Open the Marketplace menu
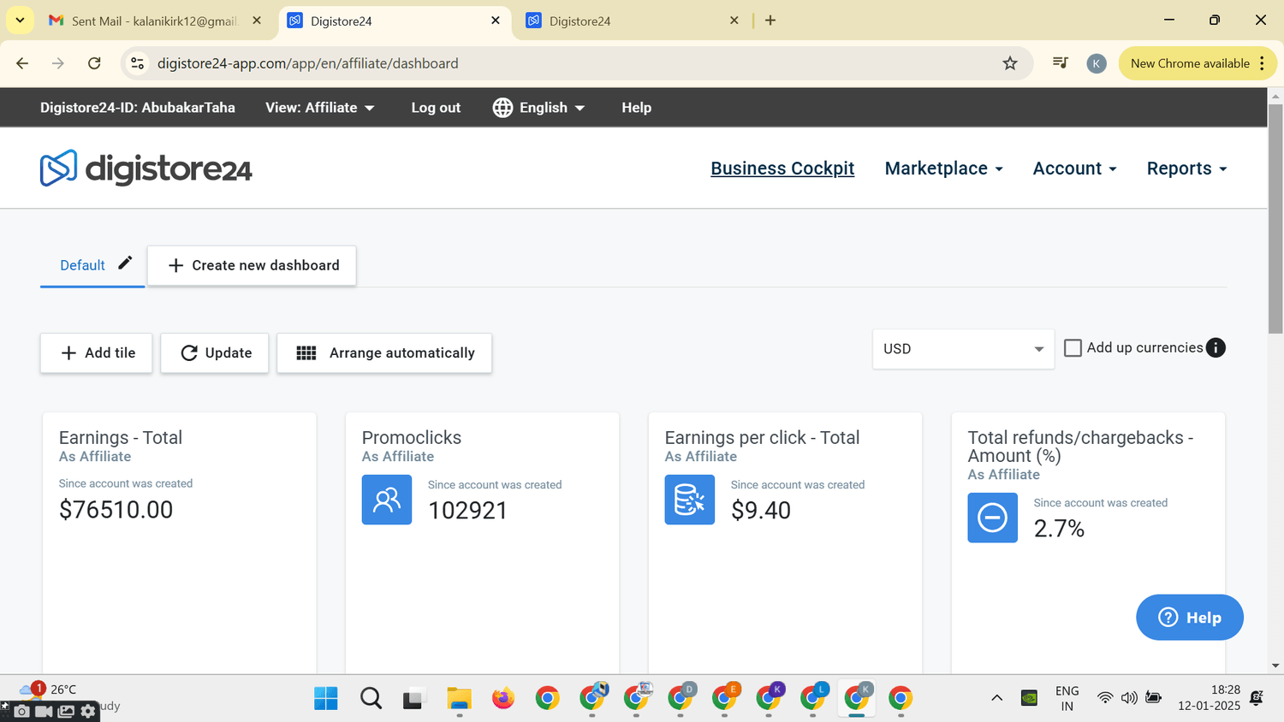 (943, 169)
